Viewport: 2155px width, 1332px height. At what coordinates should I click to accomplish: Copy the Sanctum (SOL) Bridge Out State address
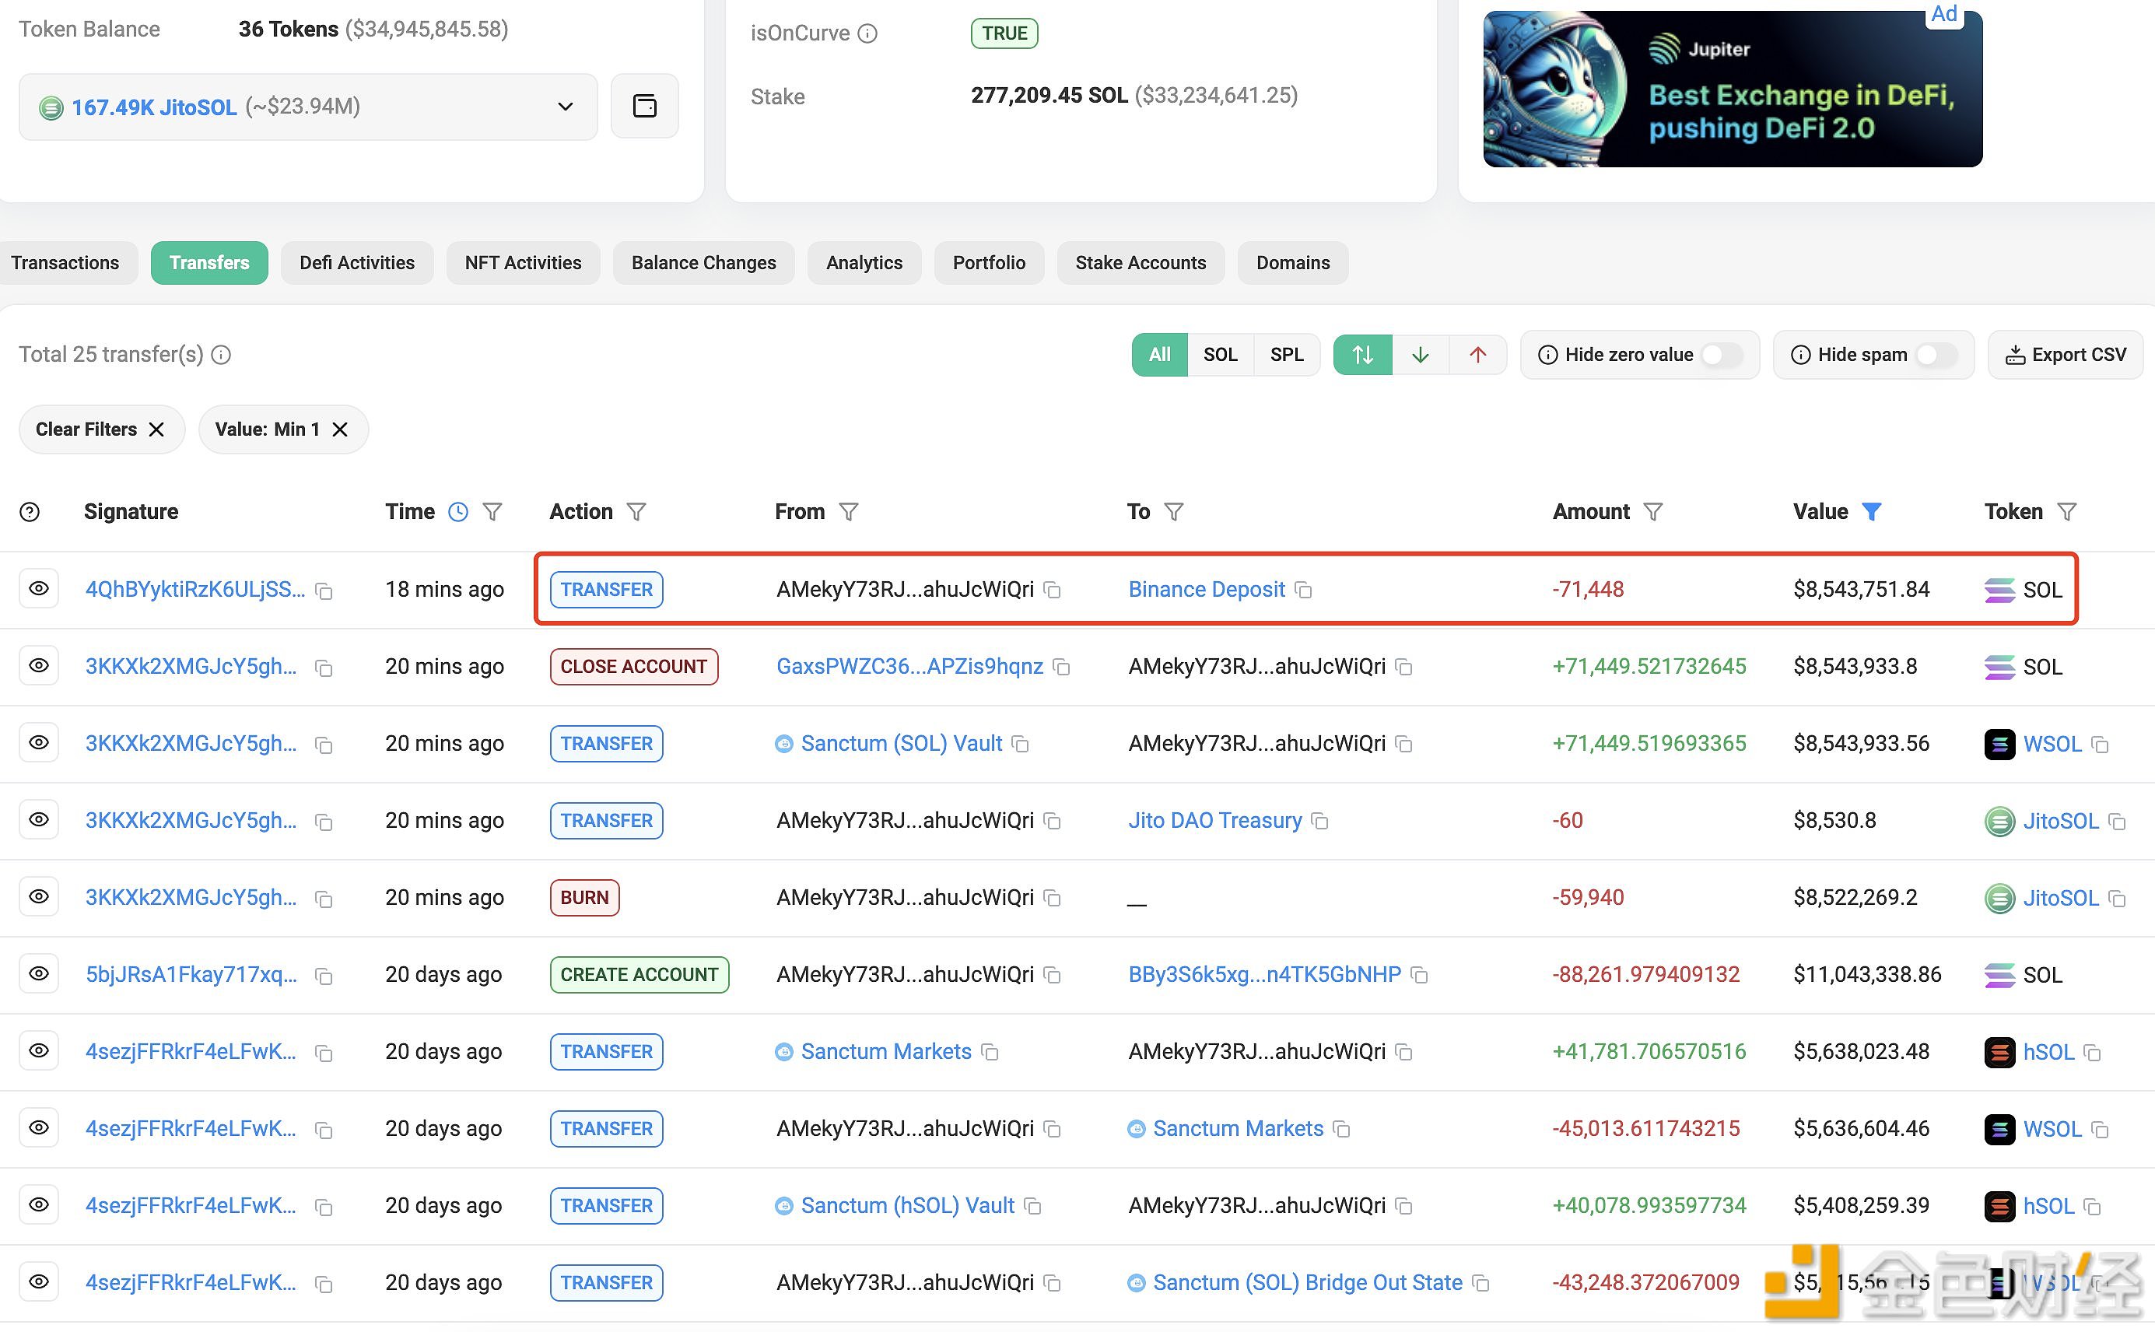(x=1481, y=1285)
